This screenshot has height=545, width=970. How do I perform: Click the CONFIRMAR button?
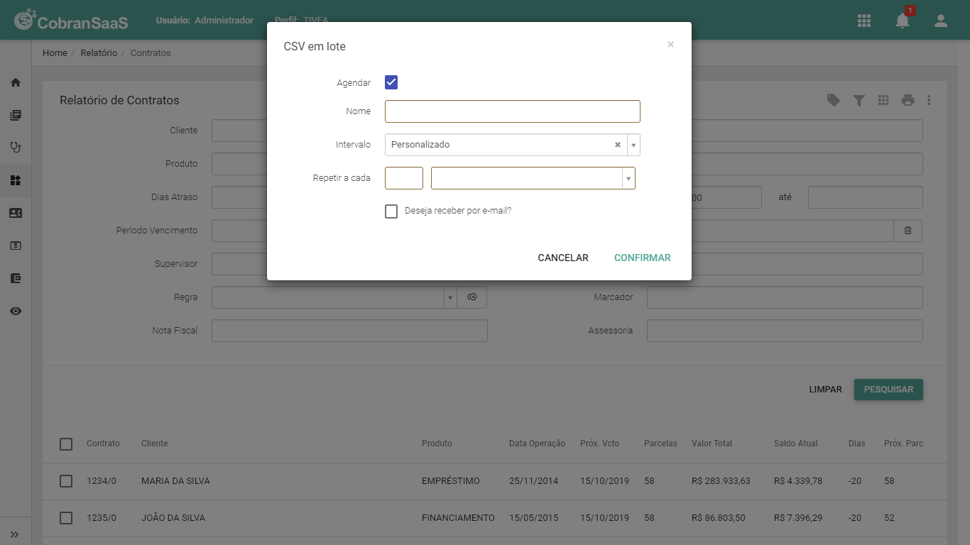pyautogui.click(x=643, y=258)
